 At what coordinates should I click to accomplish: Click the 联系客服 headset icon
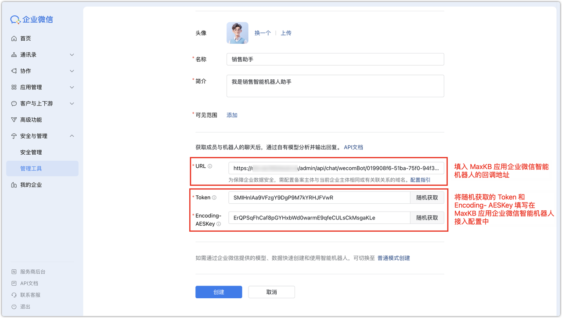point(14,295)
